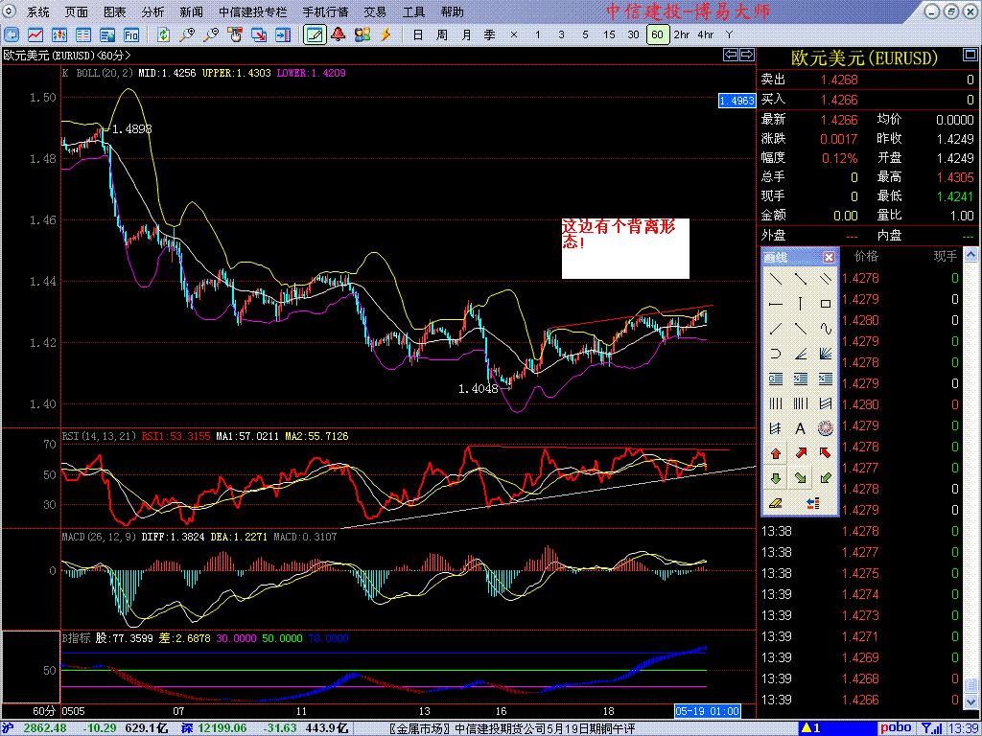Click the two-people users toolbar icon
The width and height of the screenshot is (982, 736).
coord(362,34)
